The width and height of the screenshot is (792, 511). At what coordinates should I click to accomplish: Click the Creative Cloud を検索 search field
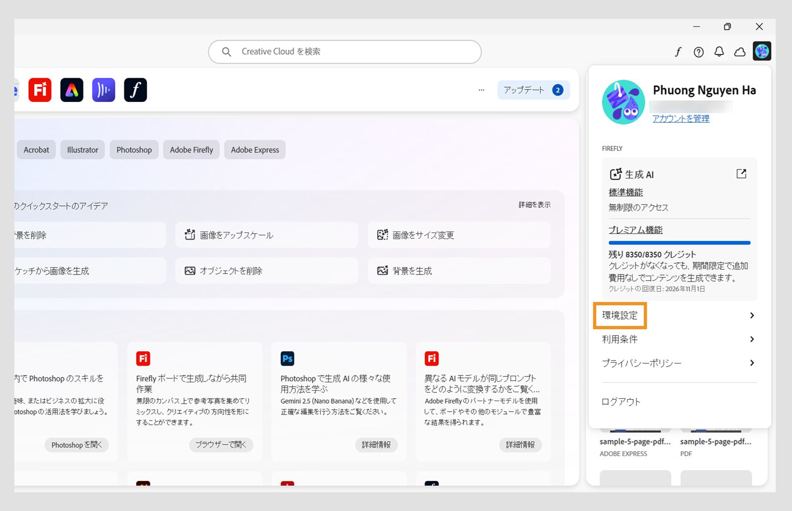point(345,52)
